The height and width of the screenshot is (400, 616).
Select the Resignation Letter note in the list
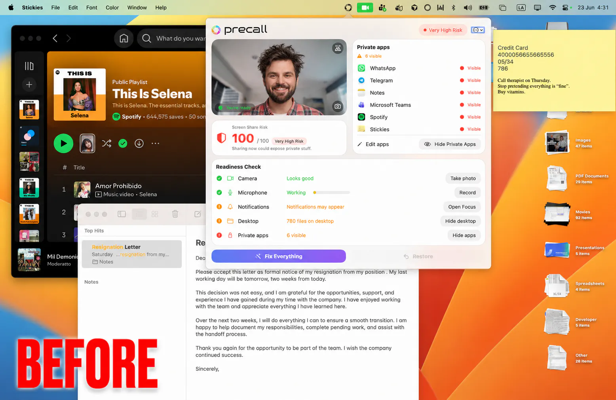pyautogui.click(x=132, y=254)
